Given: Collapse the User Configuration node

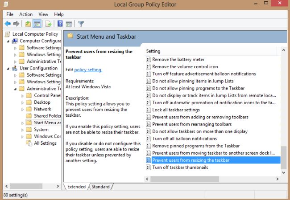Looking at the screenshot, I should coord(8,69).
